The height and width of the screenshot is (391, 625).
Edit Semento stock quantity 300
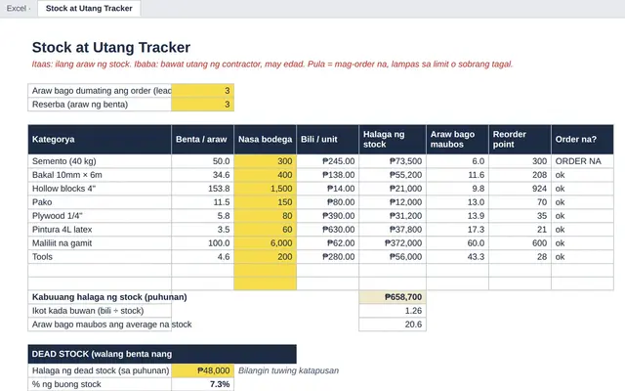[x=265, y=161]
